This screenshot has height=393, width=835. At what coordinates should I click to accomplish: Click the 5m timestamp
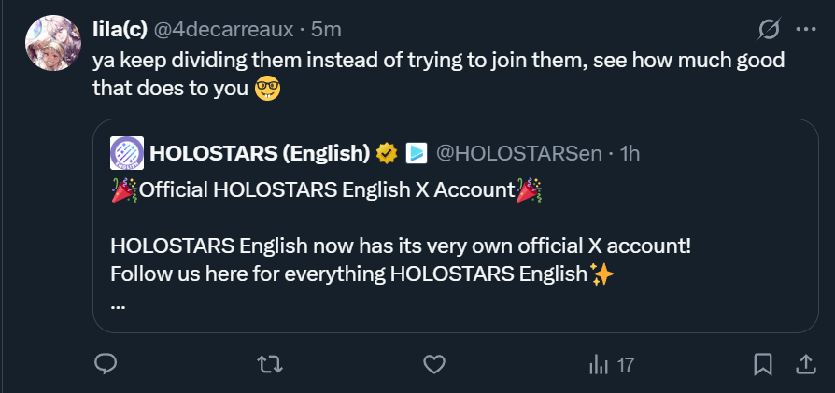point(326,30)
